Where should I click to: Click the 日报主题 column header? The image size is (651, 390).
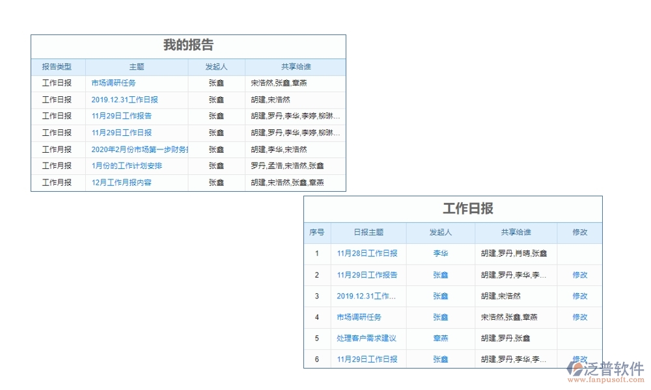click(x=368, y=233)
